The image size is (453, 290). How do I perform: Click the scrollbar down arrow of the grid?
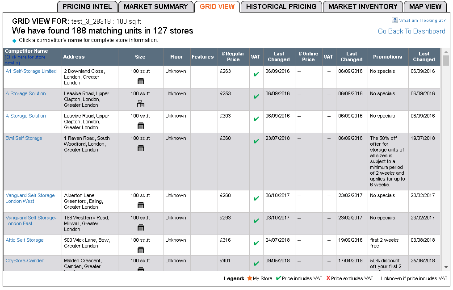(x=446, y=267)
